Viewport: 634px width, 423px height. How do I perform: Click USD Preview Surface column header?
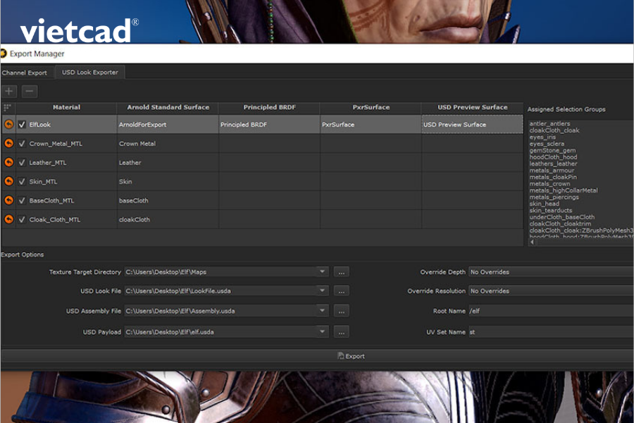(x=472, y=107)
